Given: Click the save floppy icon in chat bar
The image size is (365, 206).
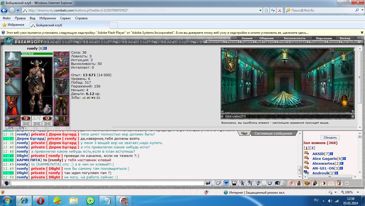Looking at the screenshot, I should click(234, 183).
